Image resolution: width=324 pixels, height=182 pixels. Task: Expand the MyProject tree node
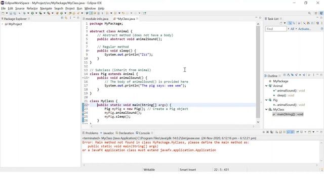2,24
